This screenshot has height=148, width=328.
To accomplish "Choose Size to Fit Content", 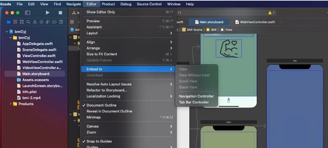I will pyautogui.click(x=128, y=54).
